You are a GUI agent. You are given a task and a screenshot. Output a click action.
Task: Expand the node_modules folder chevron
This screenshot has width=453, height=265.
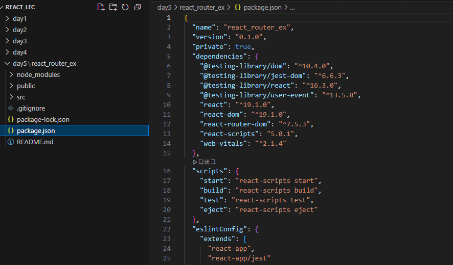(x=12, y=74)
